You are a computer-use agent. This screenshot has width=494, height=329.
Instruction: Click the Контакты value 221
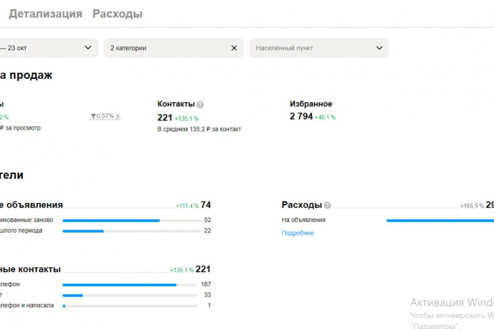pos(165,118)
